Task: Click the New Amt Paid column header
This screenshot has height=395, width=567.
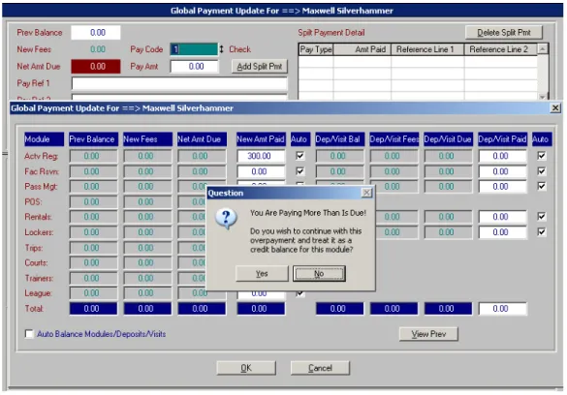Action: 261,139
